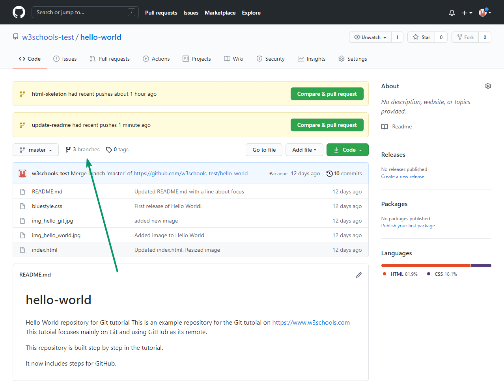
Task: Open the repository Settings tab
Action: coord(352,58)
